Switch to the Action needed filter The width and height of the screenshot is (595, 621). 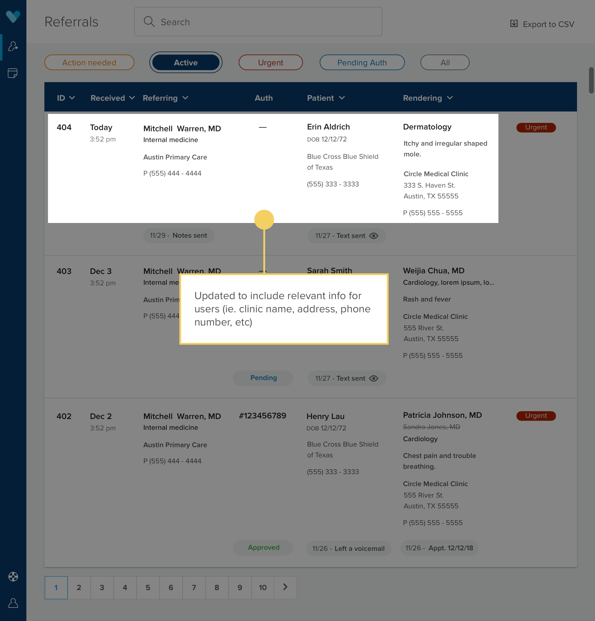pyautogui.click(x=89, y=62)
